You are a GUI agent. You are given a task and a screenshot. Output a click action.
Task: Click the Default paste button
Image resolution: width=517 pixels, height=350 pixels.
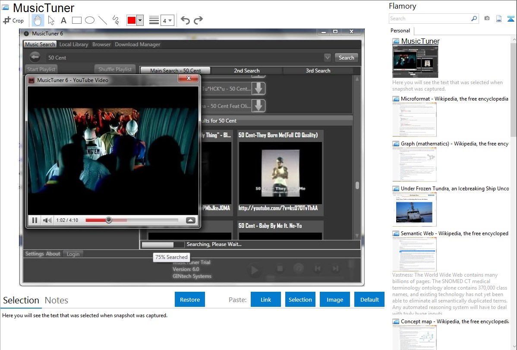(369, 300)
